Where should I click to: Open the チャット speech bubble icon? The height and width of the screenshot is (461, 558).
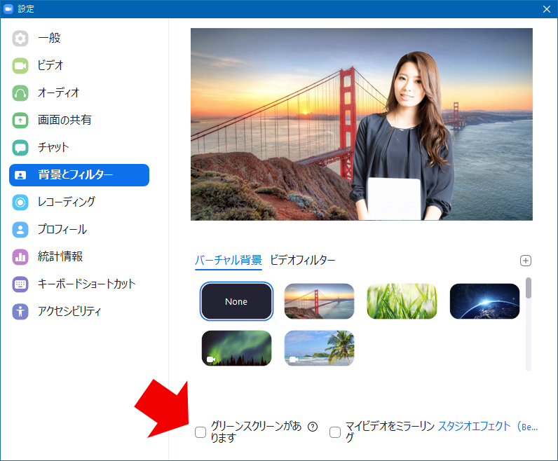pos(20,148)
